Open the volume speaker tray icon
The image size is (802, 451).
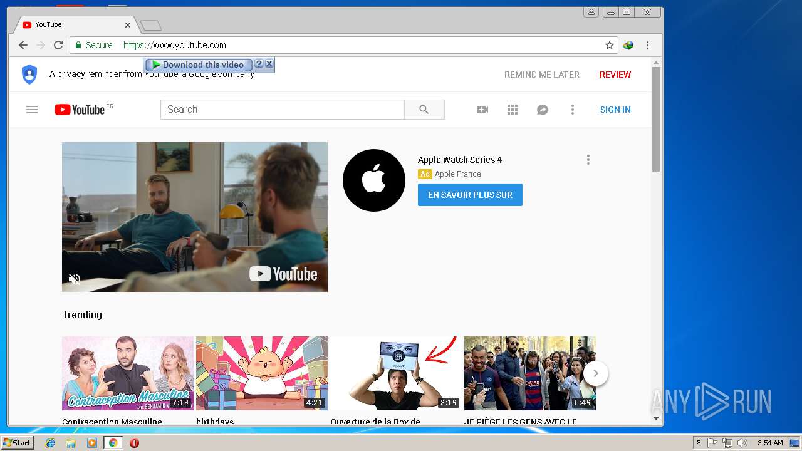[x=742, y=443]
